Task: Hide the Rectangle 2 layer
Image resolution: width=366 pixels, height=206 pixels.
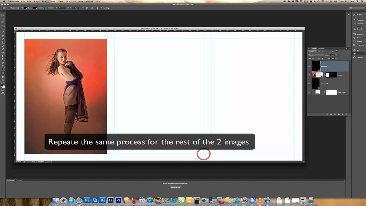Action: tap(309, 66)
